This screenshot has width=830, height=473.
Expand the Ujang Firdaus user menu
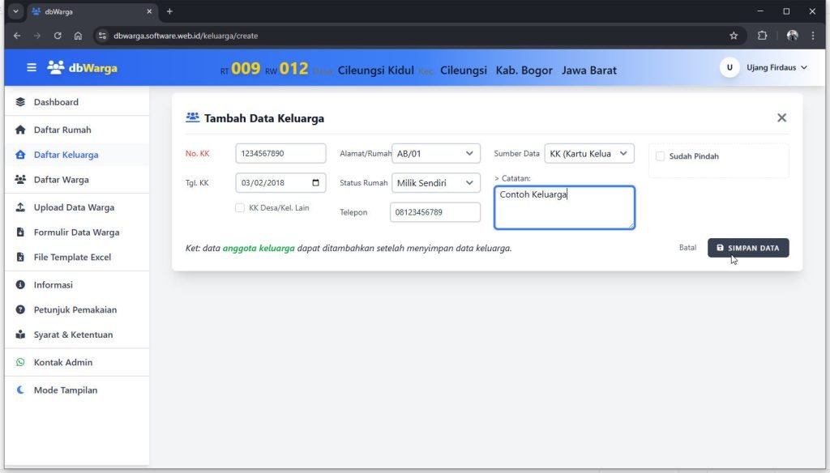(x=764, y=68)
